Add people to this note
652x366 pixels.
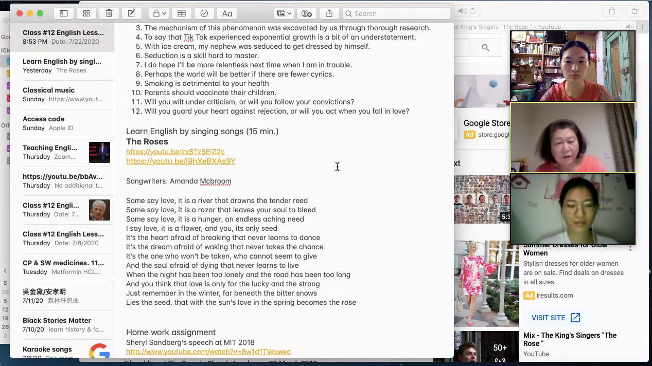click(307, 13)
